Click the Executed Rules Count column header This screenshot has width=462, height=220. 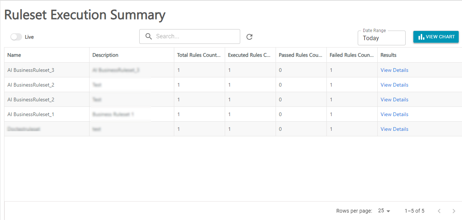click(249, 55)
